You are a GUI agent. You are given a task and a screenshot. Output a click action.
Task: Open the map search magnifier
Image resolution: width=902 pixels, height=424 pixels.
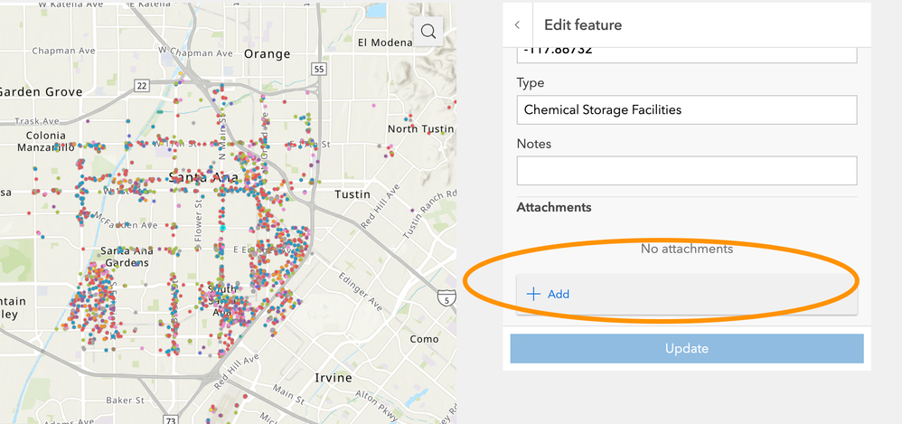[428, 32]
